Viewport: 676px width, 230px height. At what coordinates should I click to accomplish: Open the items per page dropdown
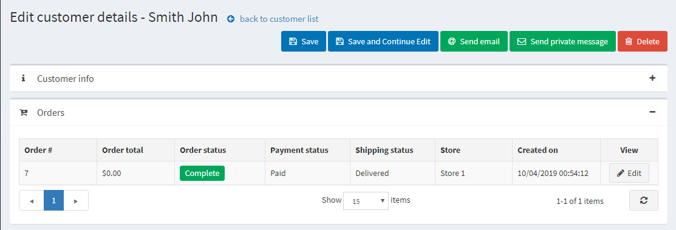[366, 201]
